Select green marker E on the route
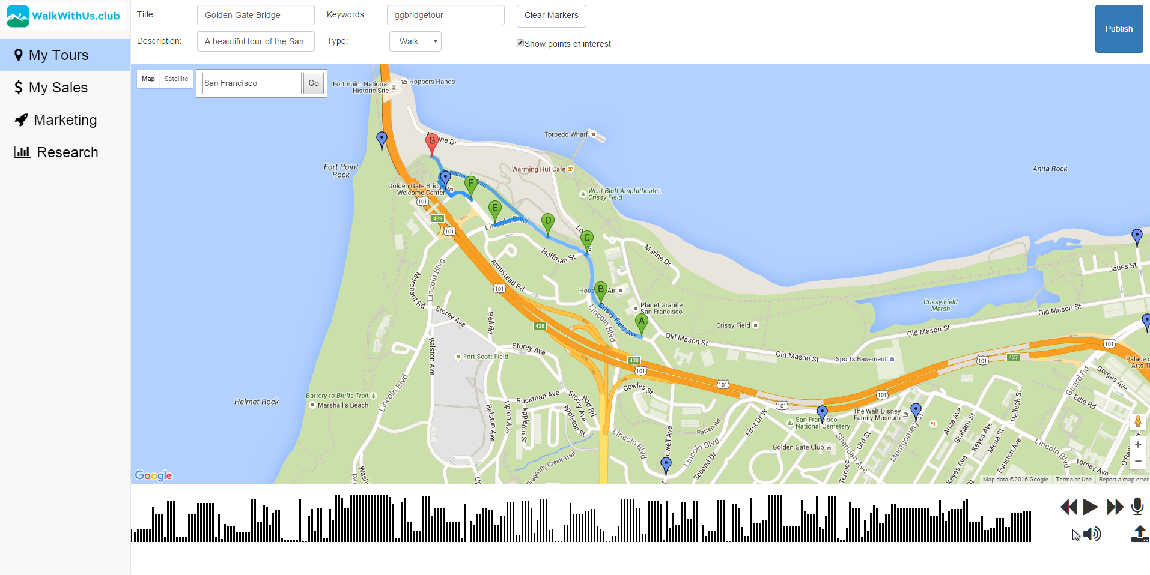 [494, 211]
